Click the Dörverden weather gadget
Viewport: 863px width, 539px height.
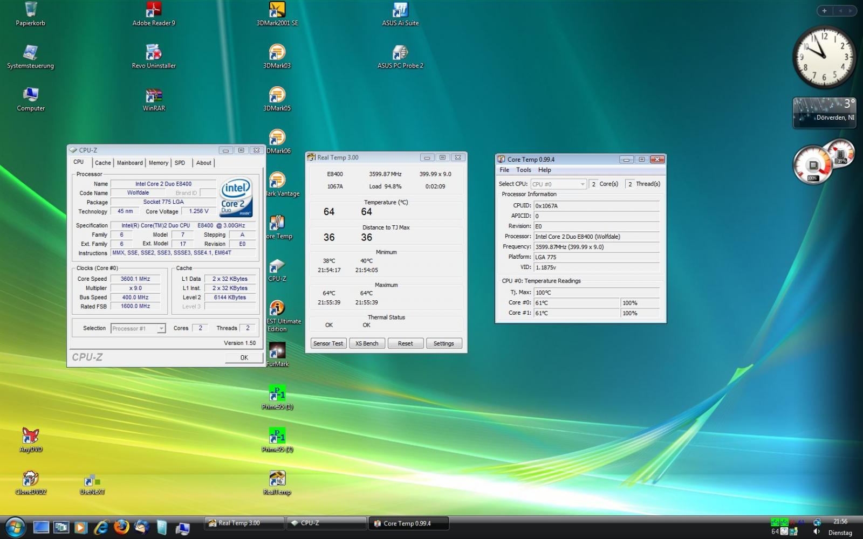click(824, 113)
